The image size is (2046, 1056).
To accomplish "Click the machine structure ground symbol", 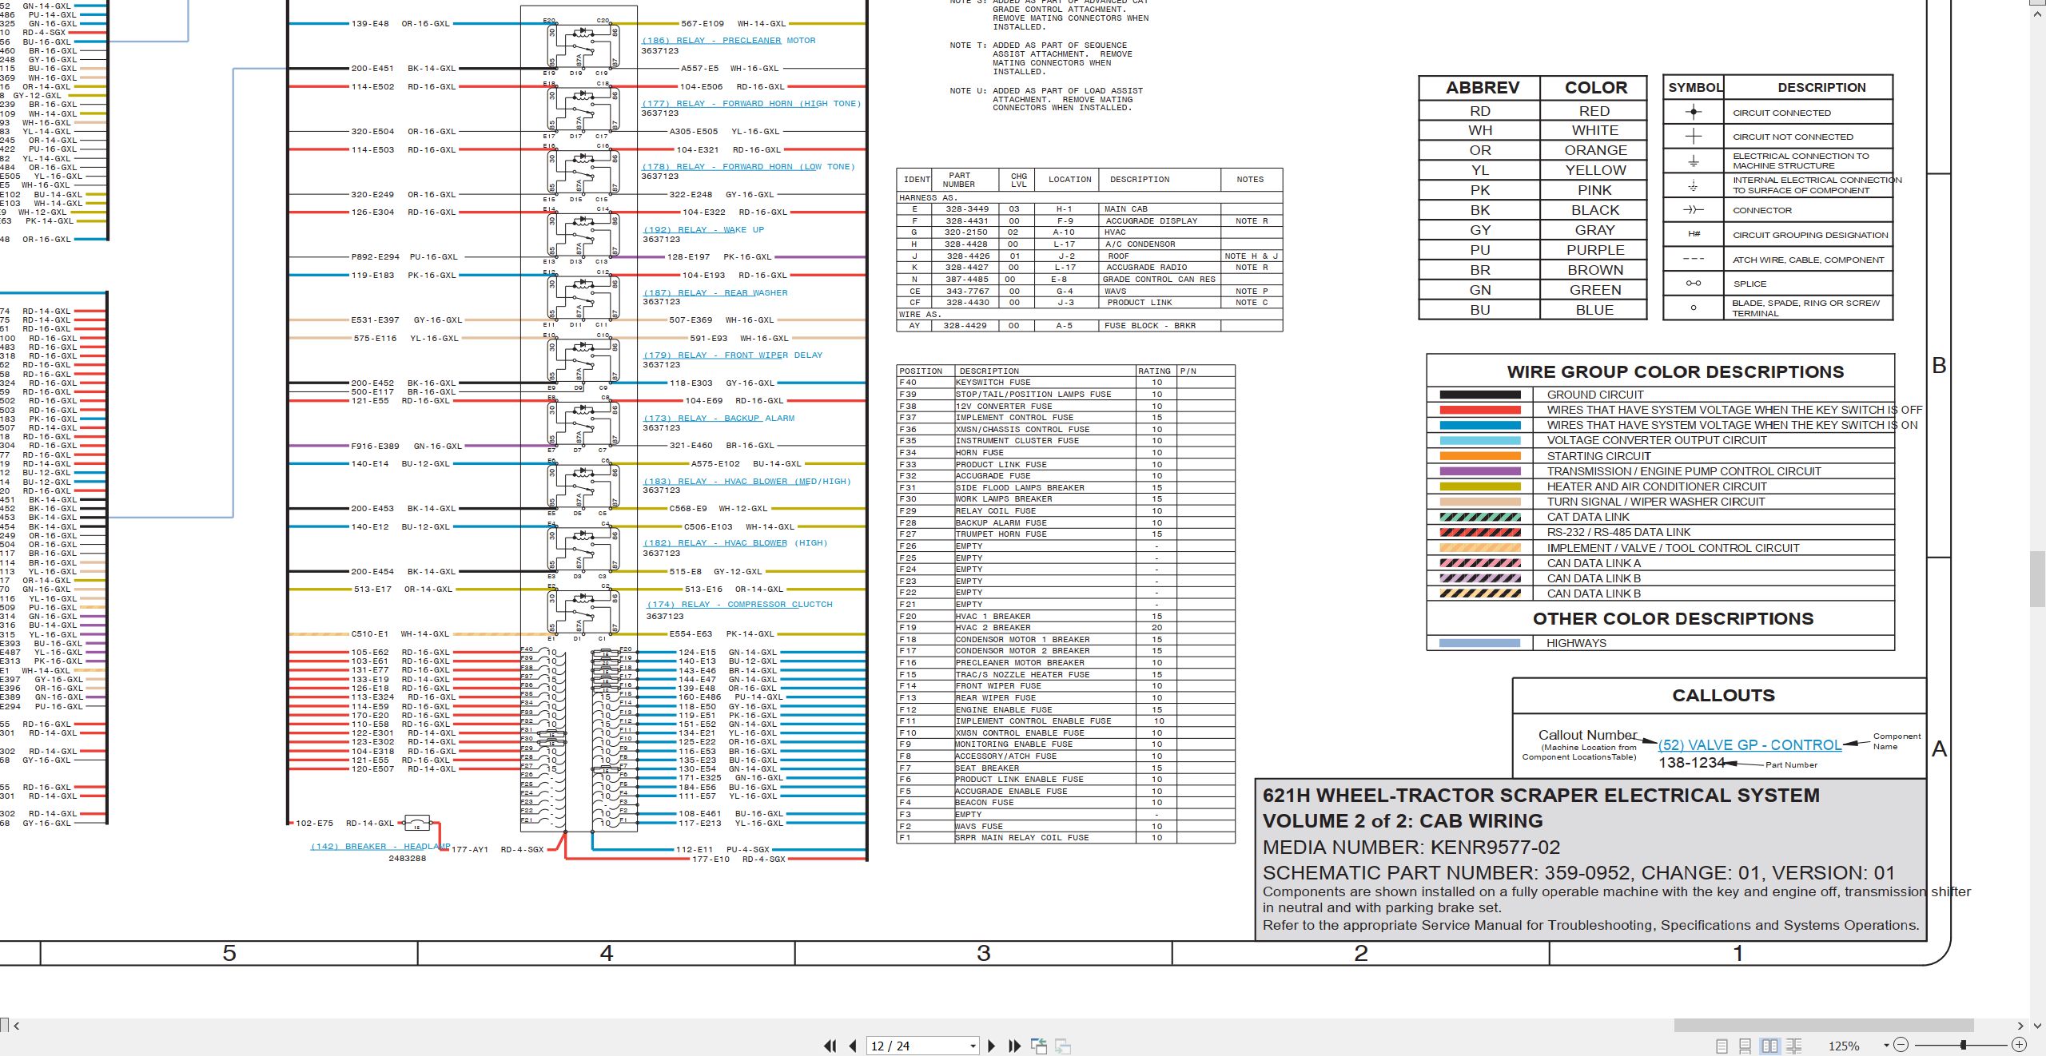I will tap(1693, 161).
